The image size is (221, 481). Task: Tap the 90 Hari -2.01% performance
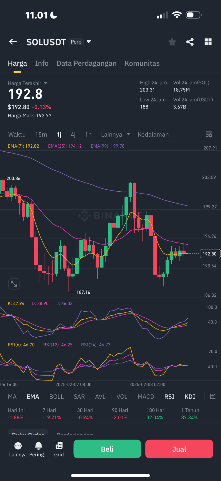120,414
